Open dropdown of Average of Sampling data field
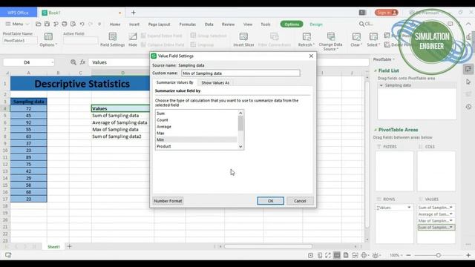 point(451,214)
